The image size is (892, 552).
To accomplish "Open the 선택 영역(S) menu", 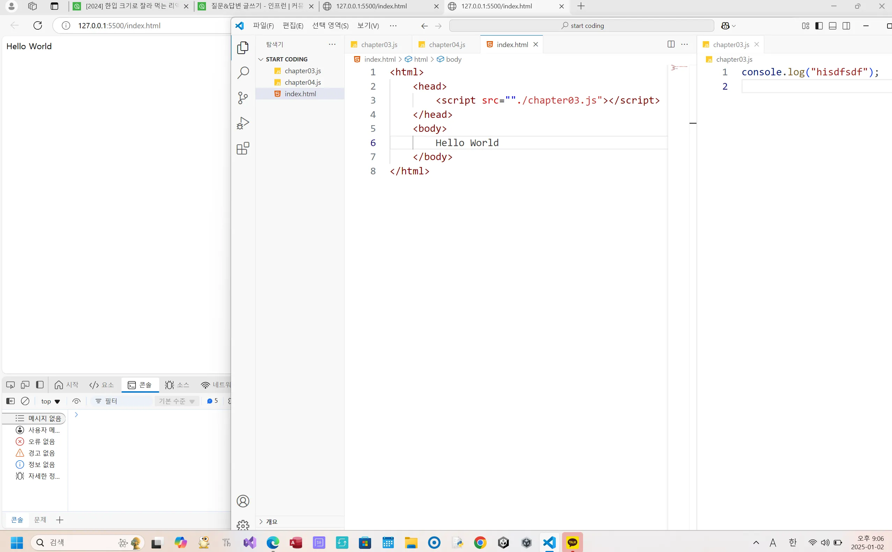I will (330, 25).
